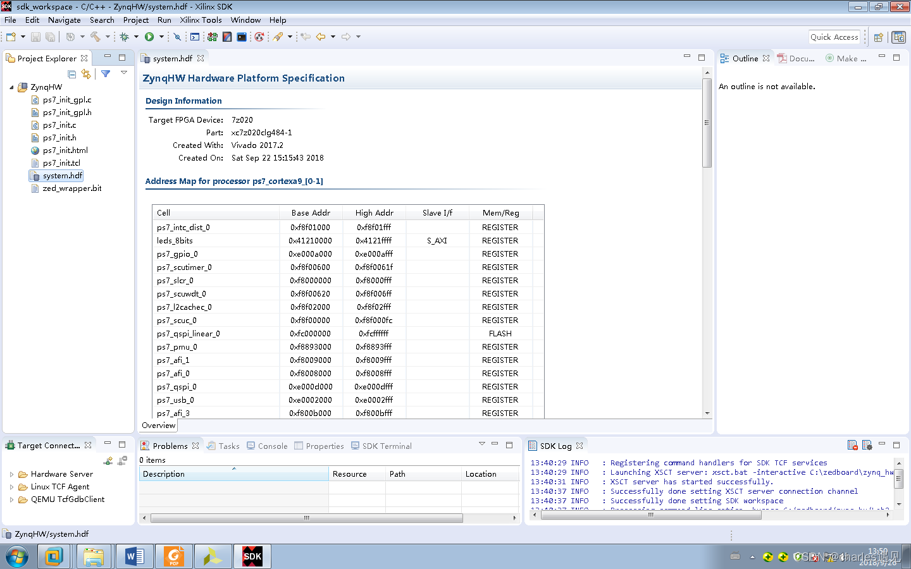Switch to the Properties tab
Viewport: 911px width, 569px height.
point(319,446)
